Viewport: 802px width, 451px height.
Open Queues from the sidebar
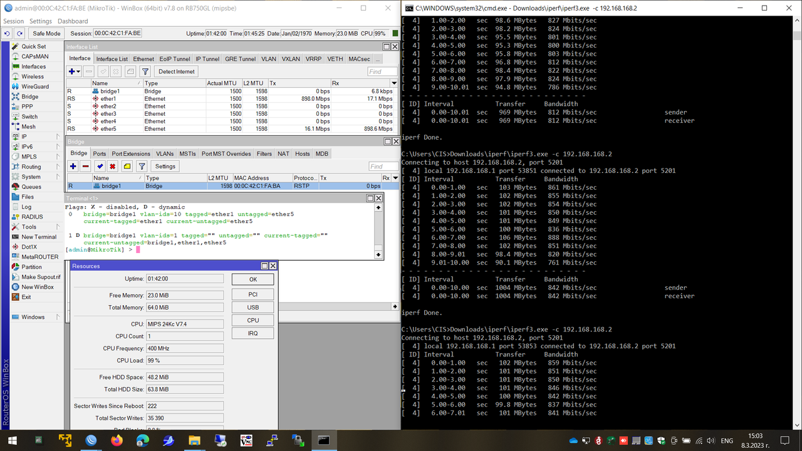[31, 187]
